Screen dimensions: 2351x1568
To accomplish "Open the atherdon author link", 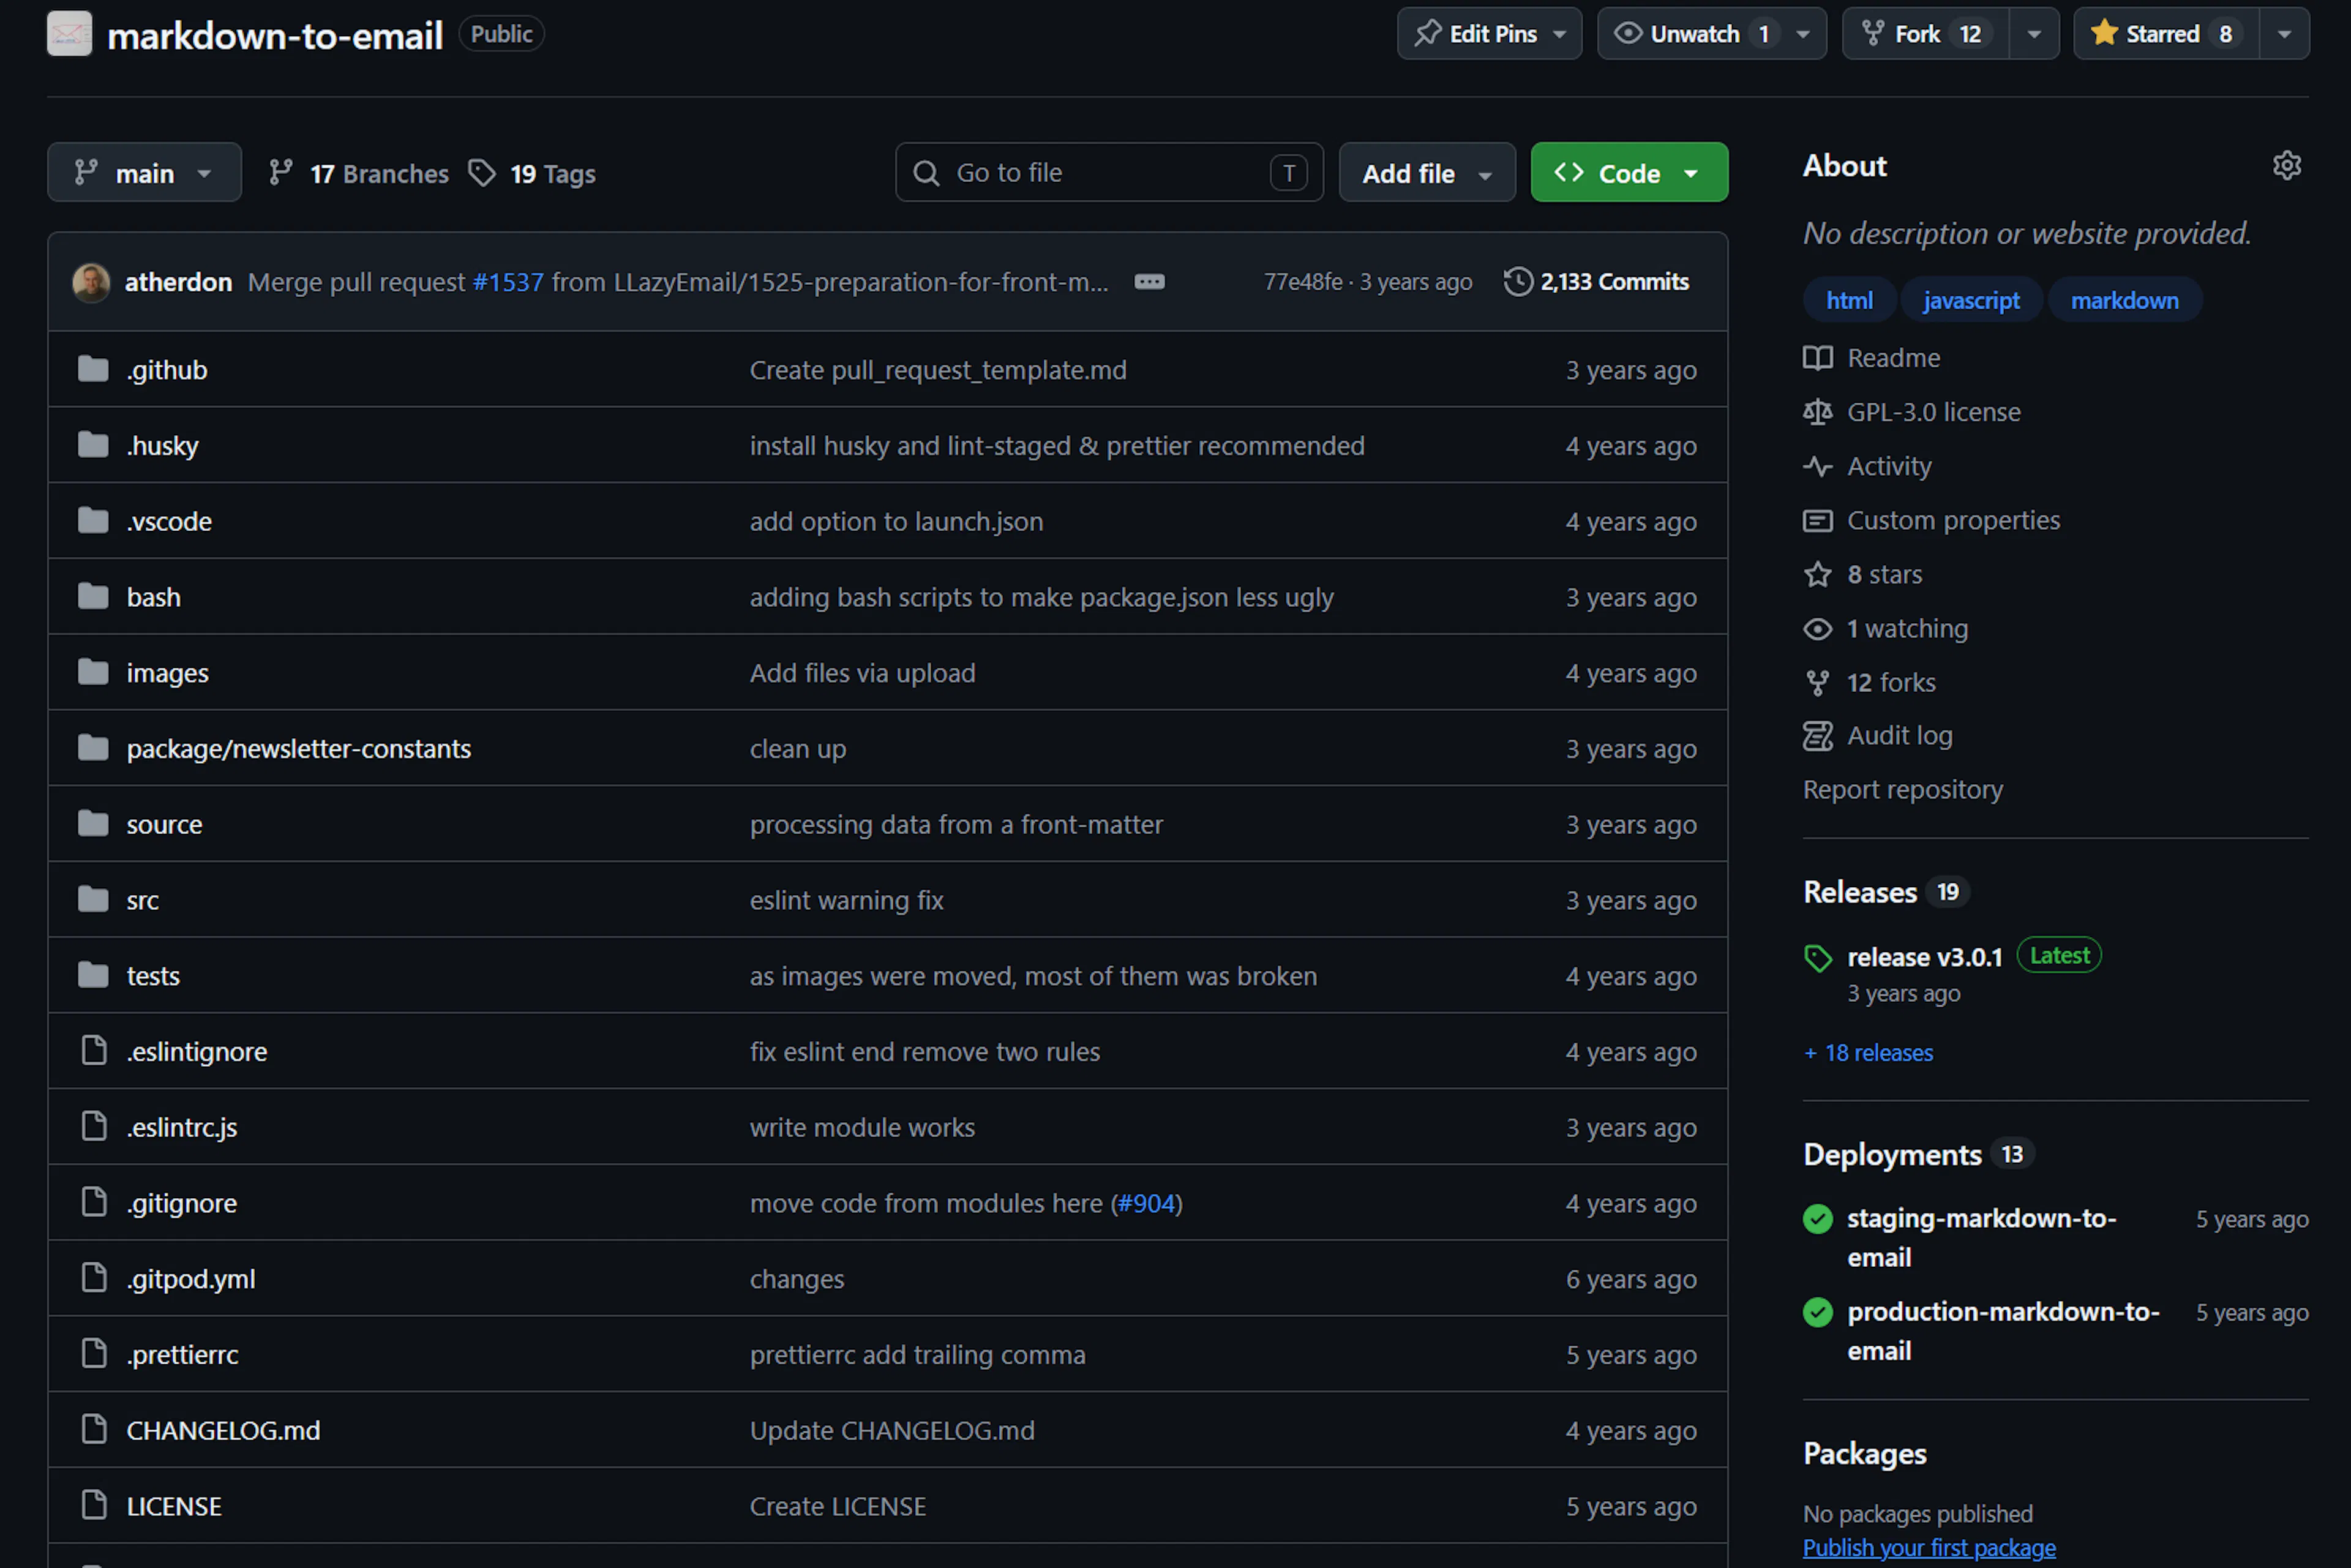I will (178, 282).
